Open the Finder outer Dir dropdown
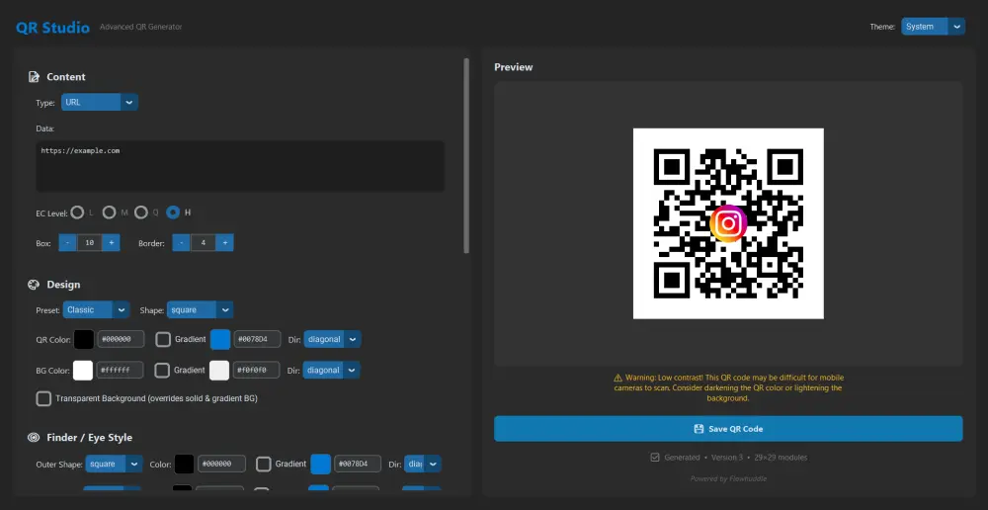Screen dimensions: 988x510 coord(423,464)
